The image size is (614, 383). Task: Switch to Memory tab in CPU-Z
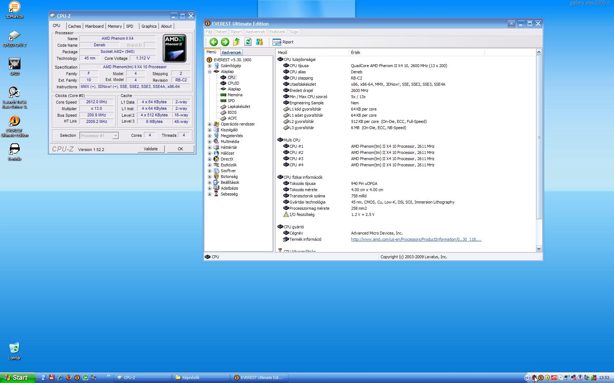pyautogui.click(x=114, y=26)
